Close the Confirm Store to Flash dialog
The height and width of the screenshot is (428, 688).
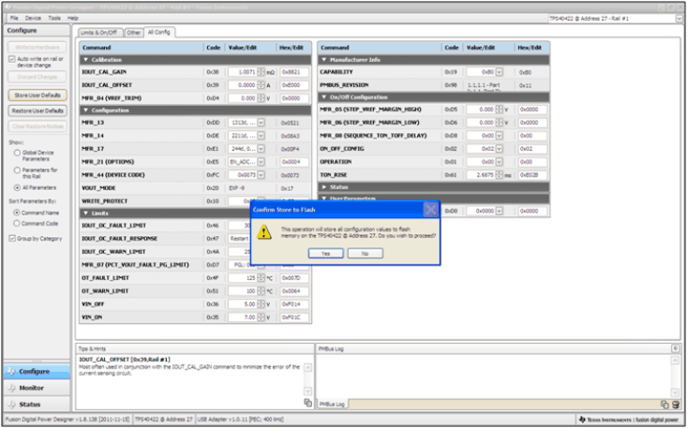pos(430,210)
